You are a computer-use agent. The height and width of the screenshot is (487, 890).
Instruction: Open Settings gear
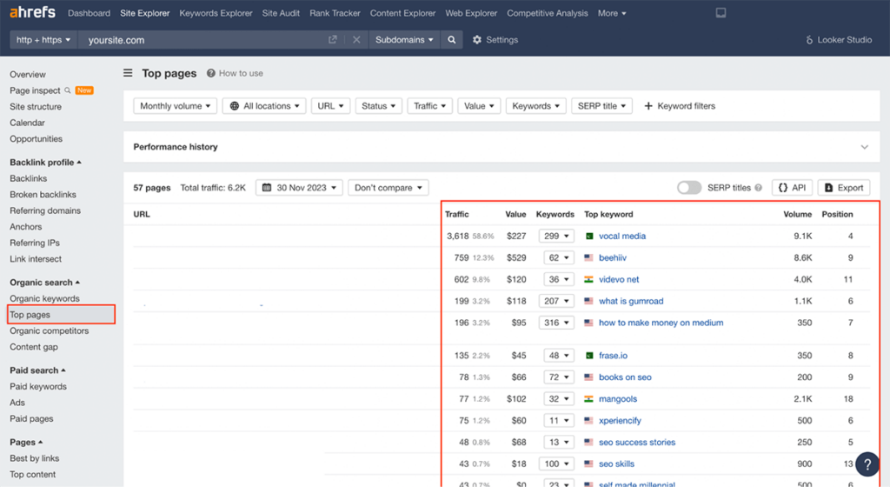tap(477, 40)
